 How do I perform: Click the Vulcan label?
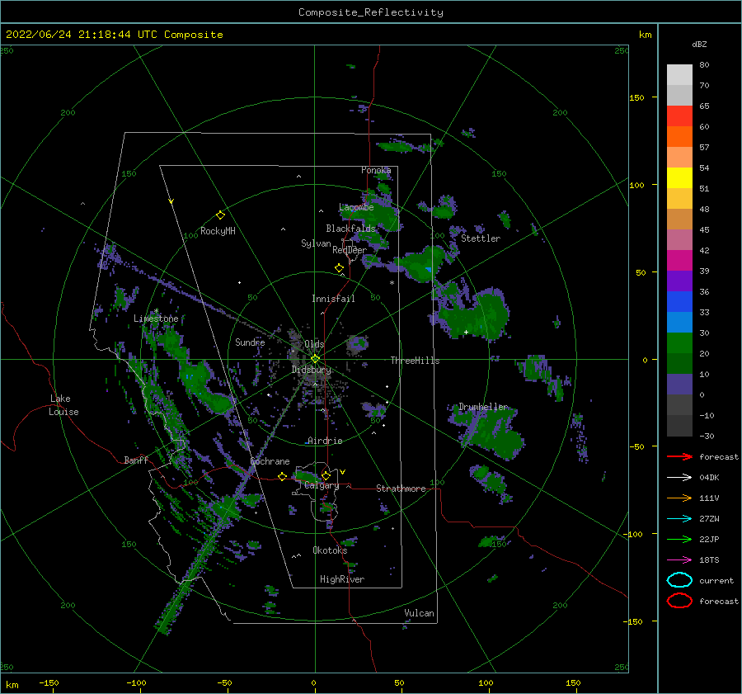pyautogui.click(x=419, y=613)
